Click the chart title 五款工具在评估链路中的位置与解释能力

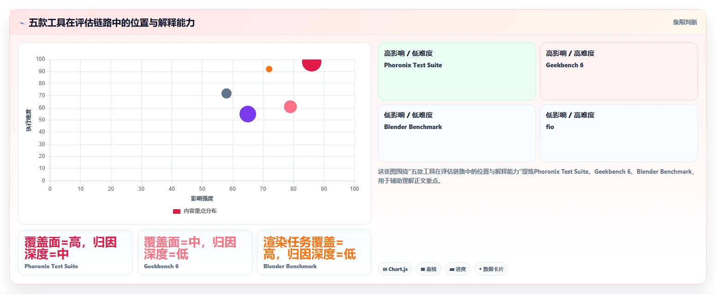pos(112,23)
